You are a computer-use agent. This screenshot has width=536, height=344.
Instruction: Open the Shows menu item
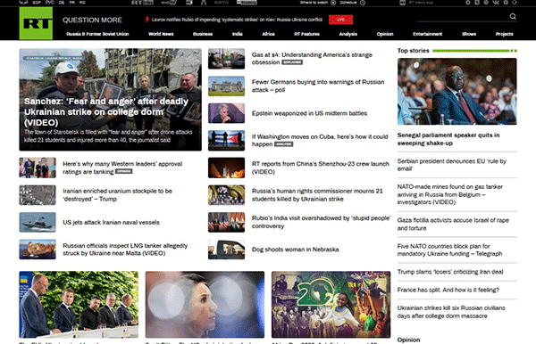coord(469,34)
